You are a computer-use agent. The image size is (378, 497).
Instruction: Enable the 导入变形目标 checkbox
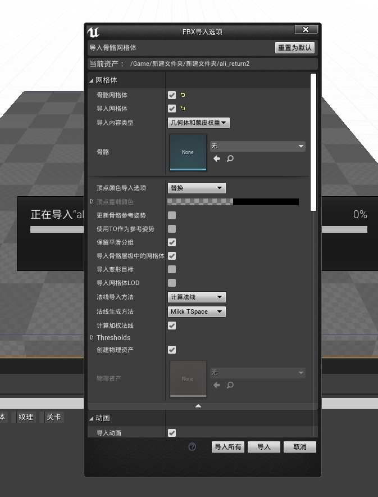(x=172, y=269)
